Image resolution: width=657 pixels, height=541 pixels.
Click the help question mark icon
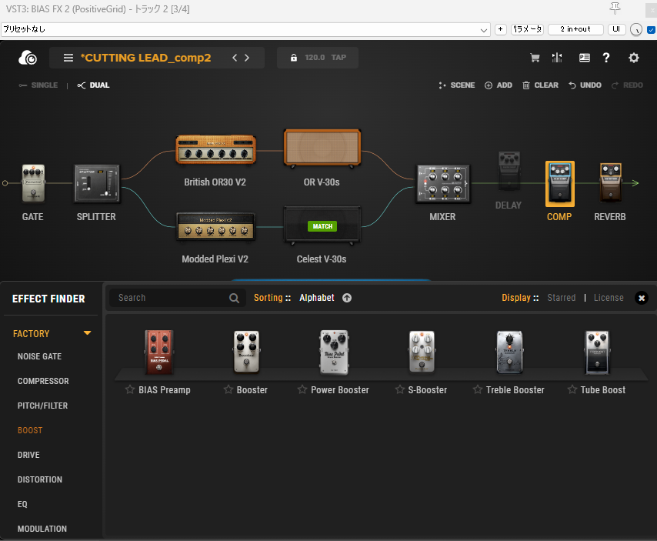(x=606, y=58)
